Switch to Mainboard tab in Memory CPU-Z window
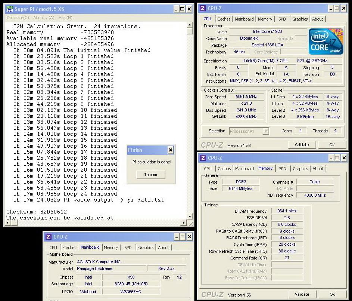Image resolution: width=352 pixels, height=301 pixels. [244, 169]
